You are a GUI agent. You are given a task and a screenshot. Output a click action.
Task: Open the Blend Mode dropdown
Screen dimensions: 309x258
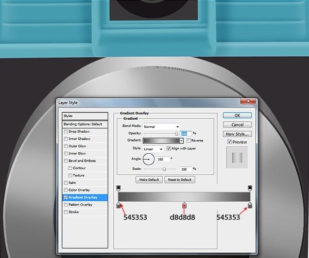161,126
